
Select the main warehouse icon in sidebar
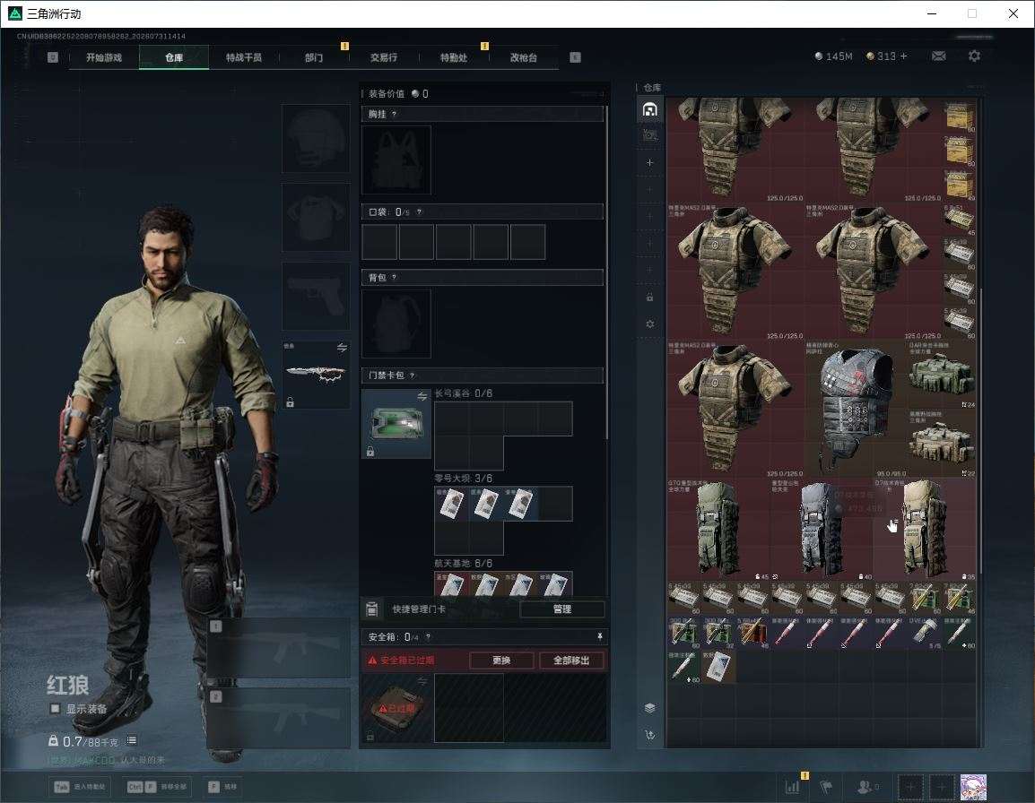point(650,109)
